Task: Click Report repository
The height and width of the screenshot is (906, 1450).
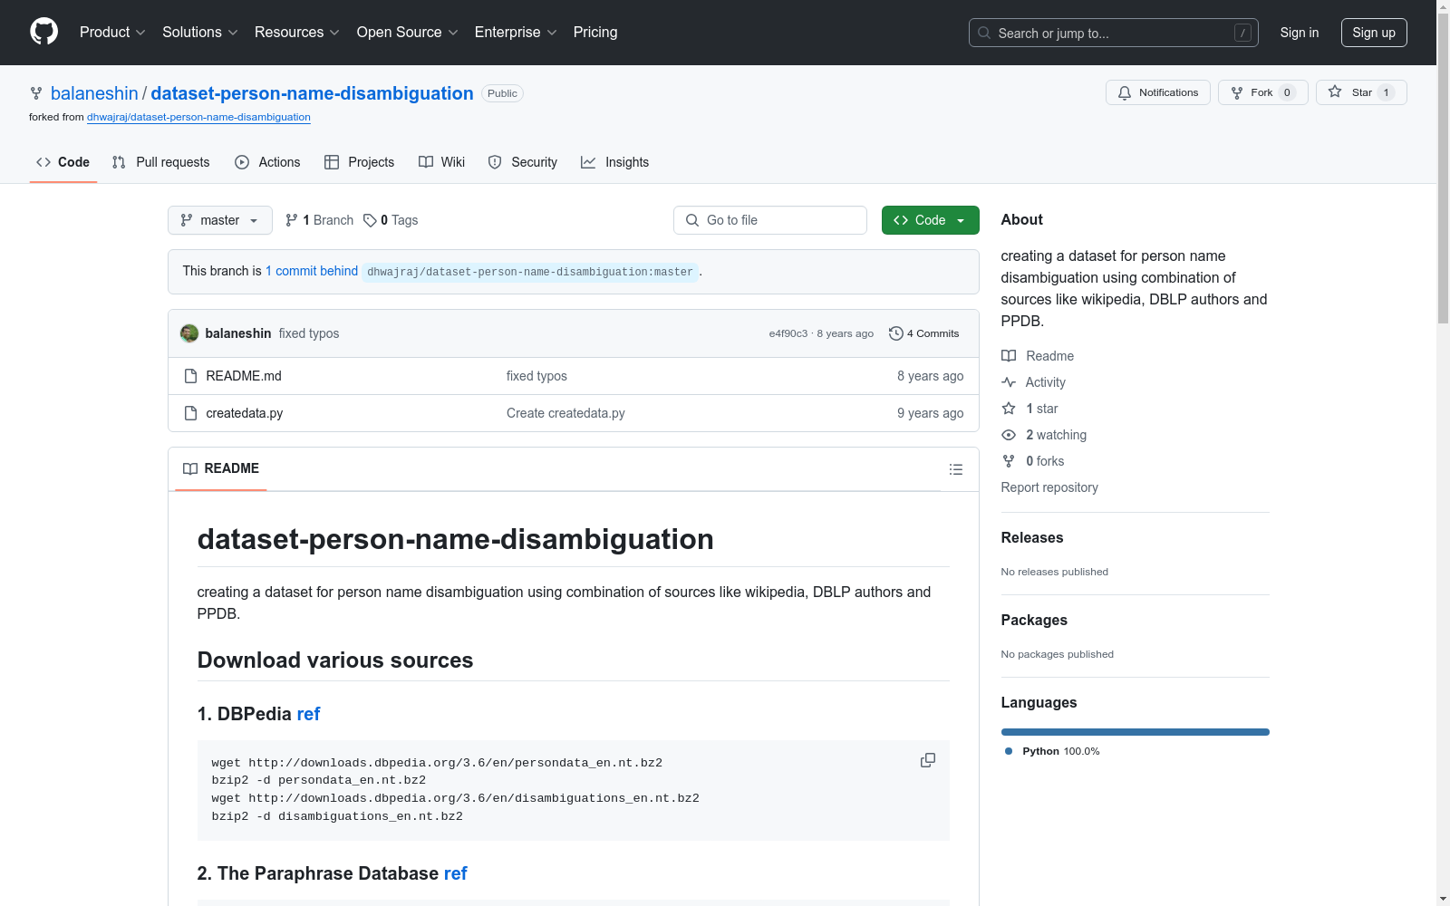Action: [x=1049, y=487]
